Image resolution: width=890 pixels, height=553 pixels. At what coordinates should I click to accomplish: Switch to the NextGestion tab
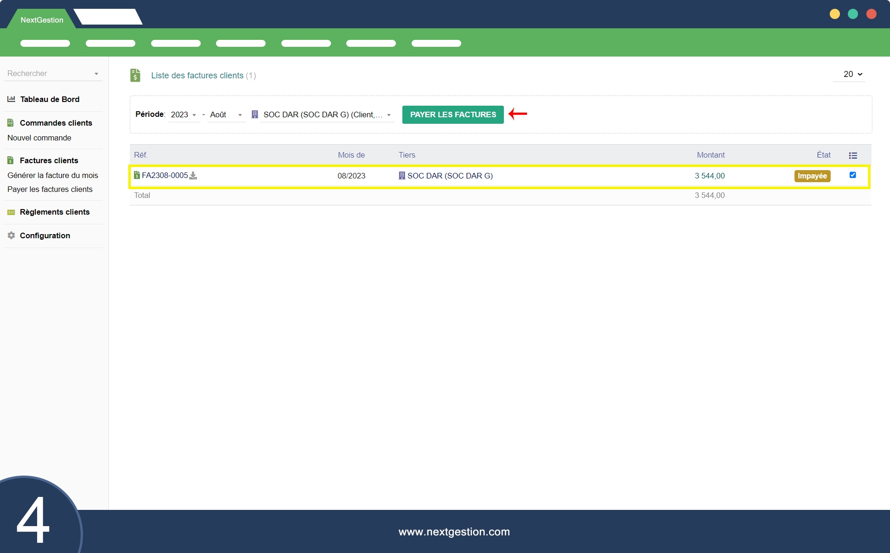(42, 20)
